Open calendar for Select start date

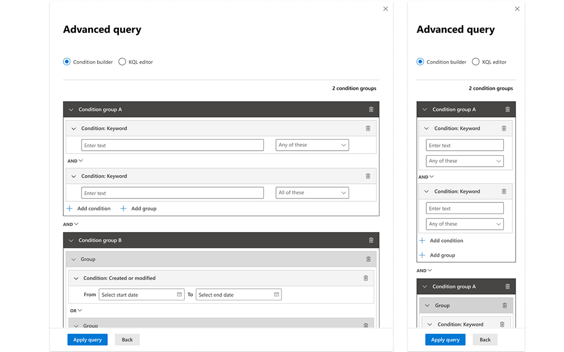tap(179, 295)
